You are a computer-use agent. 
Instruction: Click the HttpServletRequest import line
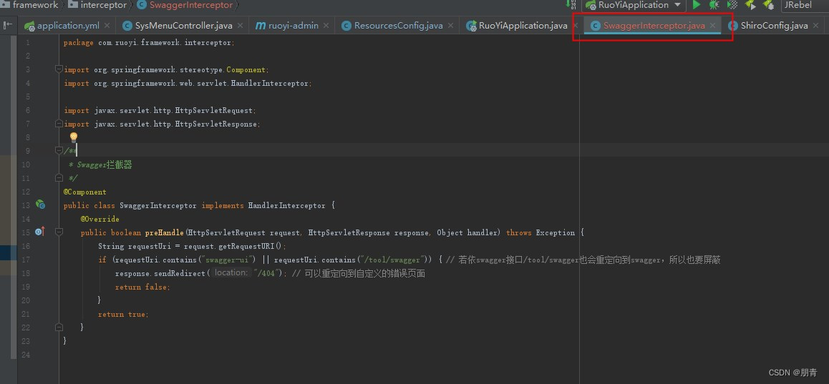[160, 110]
